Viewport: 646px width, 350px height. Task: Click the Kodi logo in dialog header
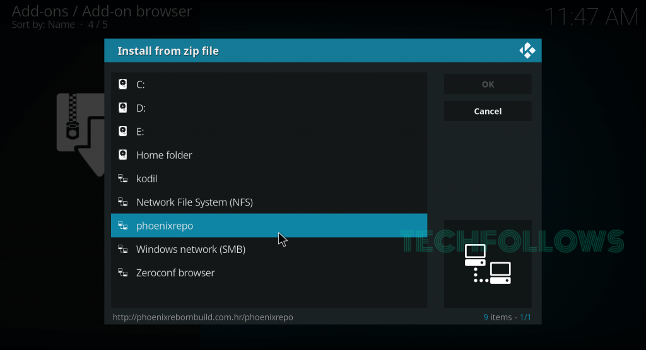coord(527,50)
